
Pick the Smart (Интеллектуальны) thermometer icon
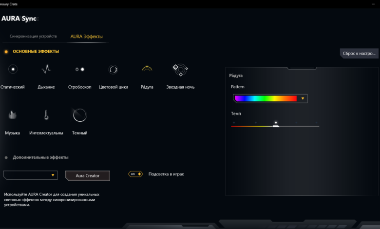coord(46,115)
